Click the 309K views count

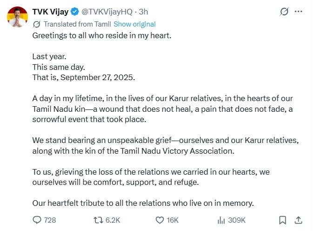point(237,220)
